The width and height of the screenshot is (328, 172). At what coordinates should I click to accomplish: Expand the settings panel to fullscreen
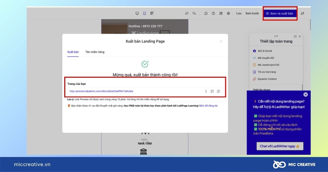pyautogui.click(x=295, y=36)
